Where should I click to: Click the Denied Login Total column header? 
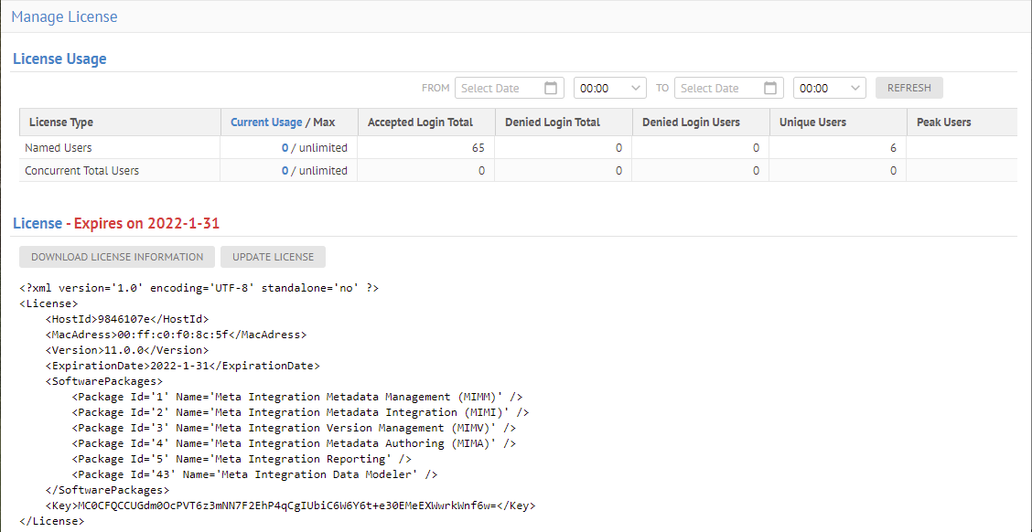pos(552,122)
